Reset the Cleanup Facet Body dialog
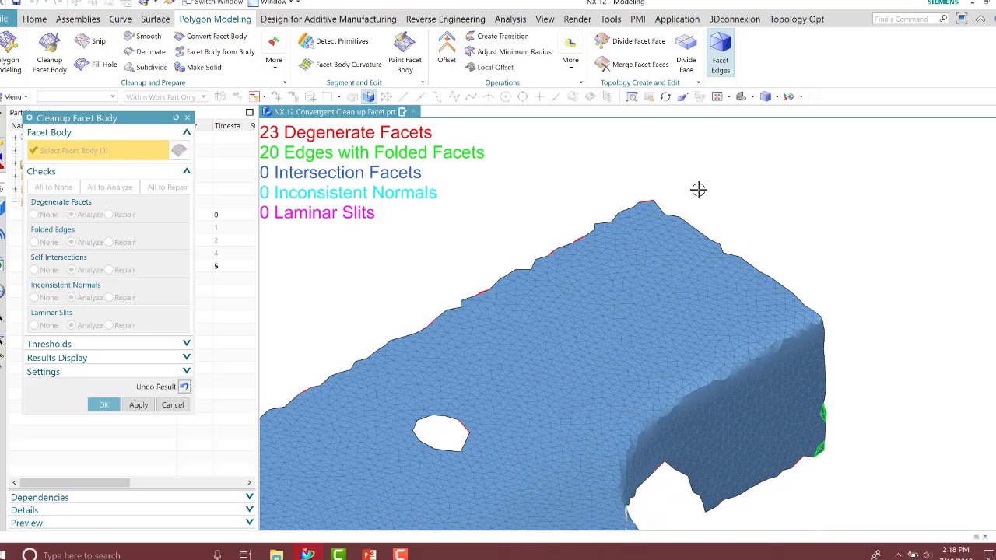 176,117
